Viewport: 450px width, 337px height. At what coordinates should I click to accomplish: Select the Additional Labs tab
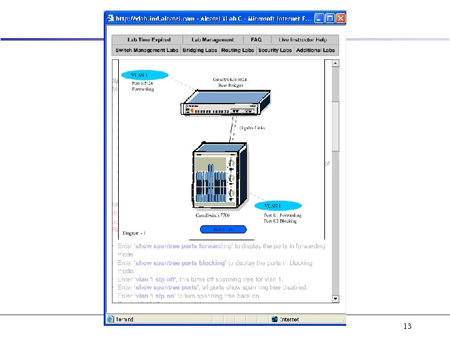(316, 50)
